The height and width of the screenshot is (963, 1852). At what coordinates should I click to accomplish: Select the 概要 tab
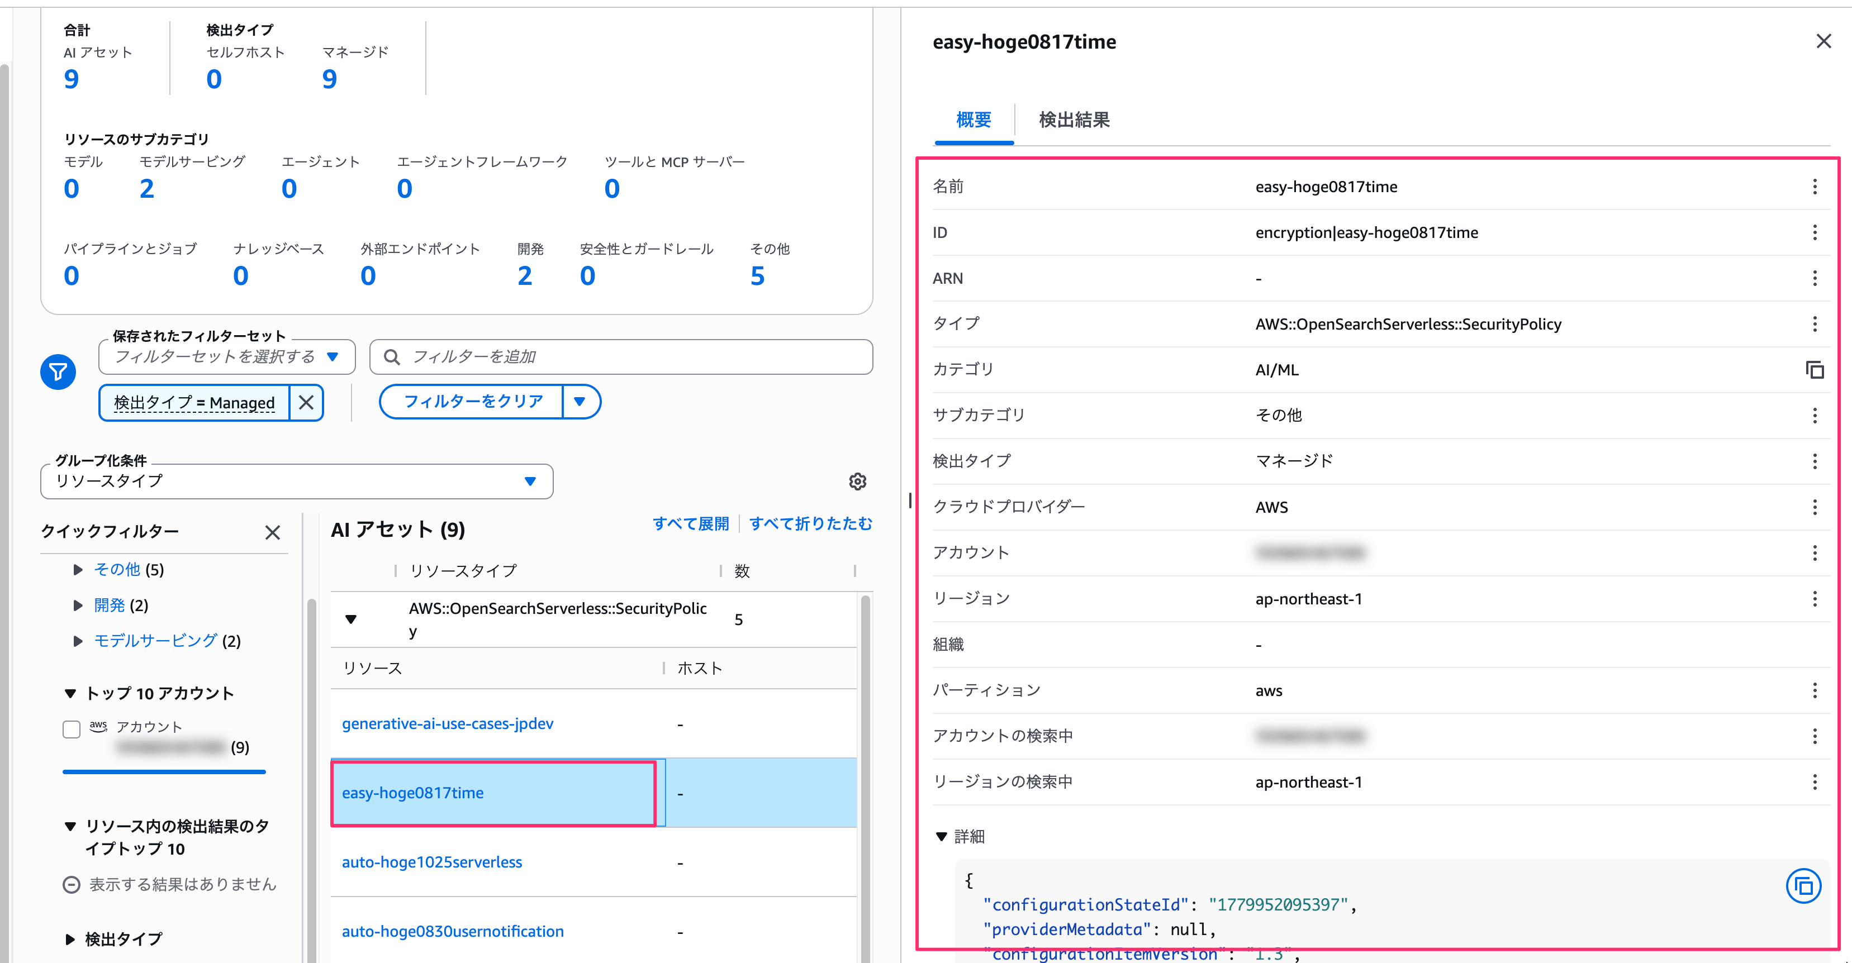click(974, 120)
